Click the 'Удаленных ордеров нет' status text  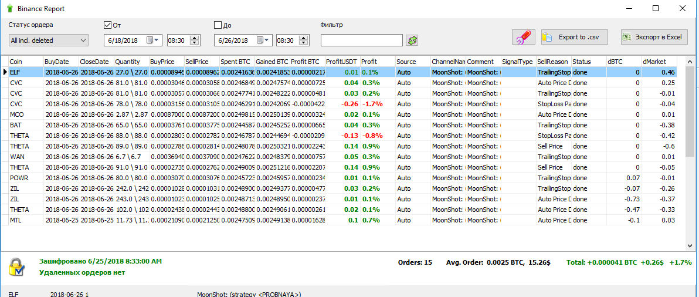(x=82, y=272)
